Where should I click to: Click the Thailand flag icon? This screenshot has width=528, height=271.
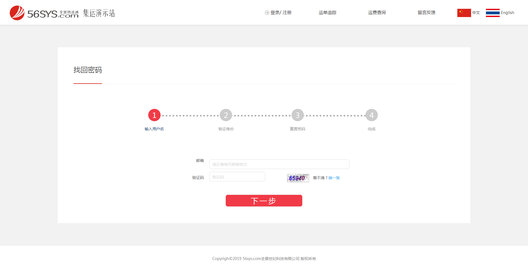coord(493,13)
